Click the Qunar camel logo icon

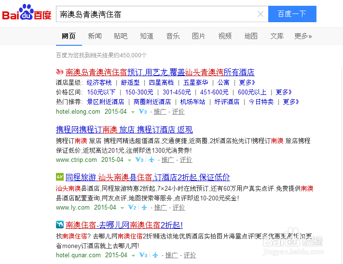click(x=60, y=224)
